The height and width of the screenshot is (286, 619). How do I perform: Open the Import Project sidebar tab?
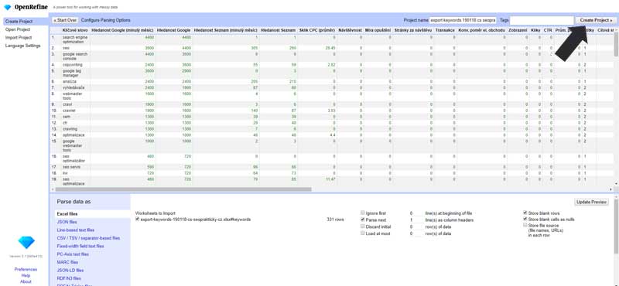click(19, 37)
